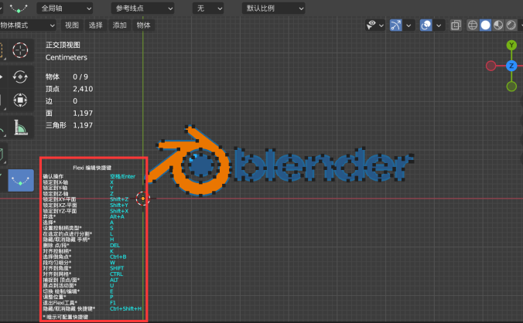Image resolution: width=523 pixels, height=323 pixels.
Task: Toggle X-ray transparency mode
Action: [456, 25]
